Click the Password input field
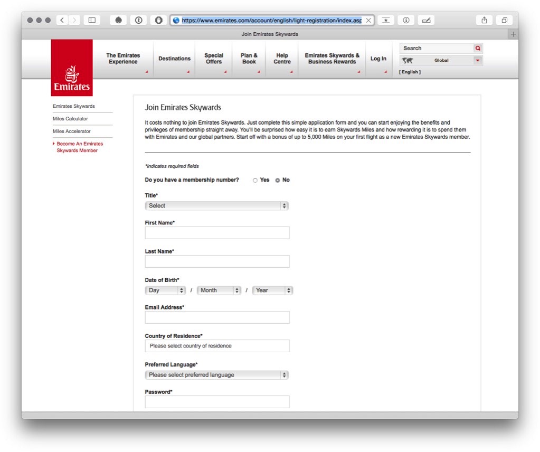 (x=217, y=402)
